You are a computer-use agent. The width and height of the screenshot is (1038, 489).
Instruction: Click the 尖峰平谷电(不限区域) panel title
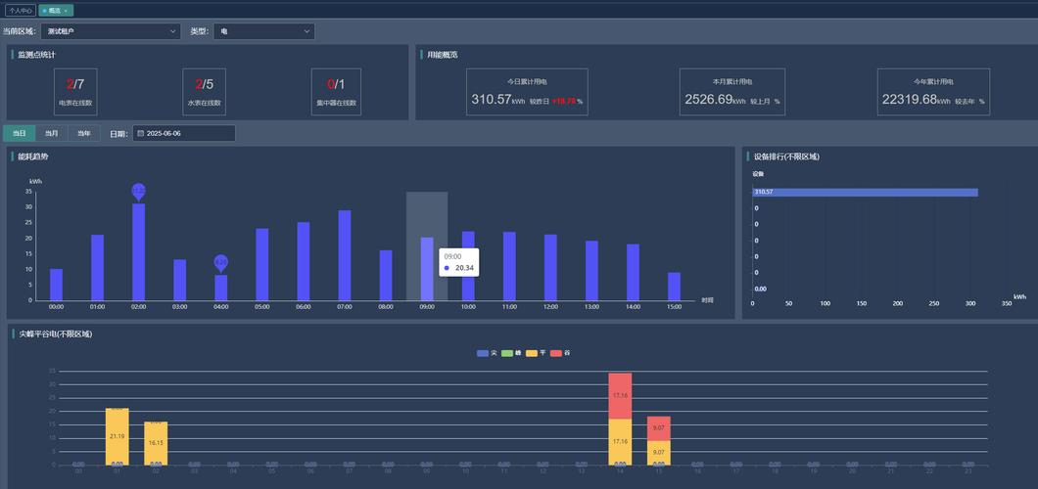click(x=56, y=334)
